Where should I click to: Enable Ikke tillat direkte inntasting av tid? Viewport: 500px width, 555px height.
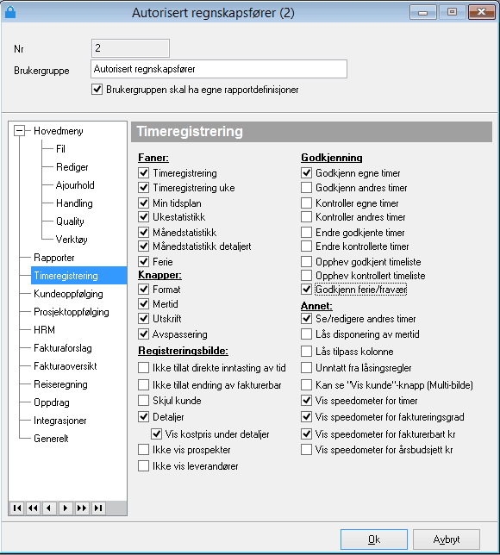tap(143, 367)
